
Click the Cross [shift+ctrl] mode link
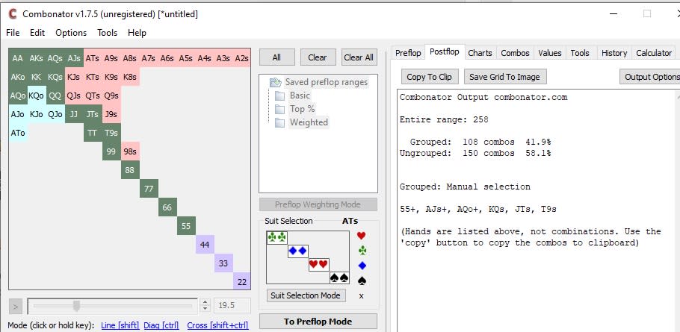click(217, 325)
